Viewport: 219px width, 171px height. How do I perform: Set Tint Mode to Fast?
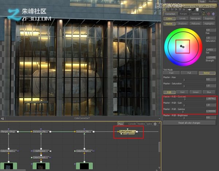tap(172, 73)
